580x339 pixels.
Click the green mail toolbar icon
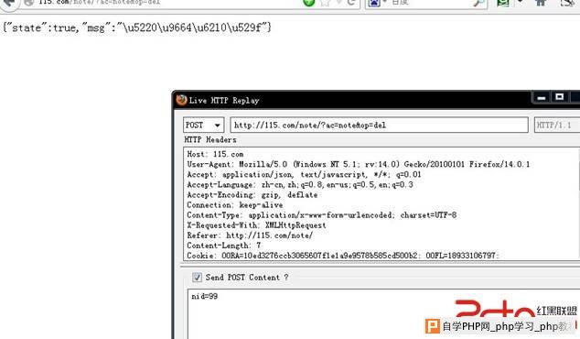pyautogui.click(x=503, y=2)
